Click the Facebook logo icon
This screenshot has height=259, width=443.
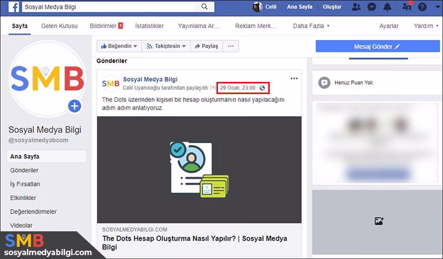point(13,7)
